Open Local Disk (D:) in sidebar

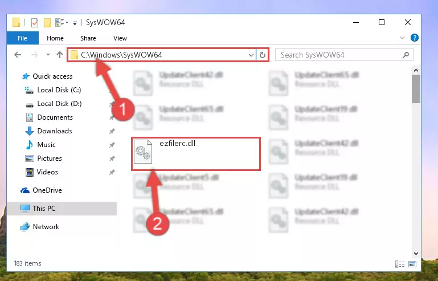tap(59, 104)
